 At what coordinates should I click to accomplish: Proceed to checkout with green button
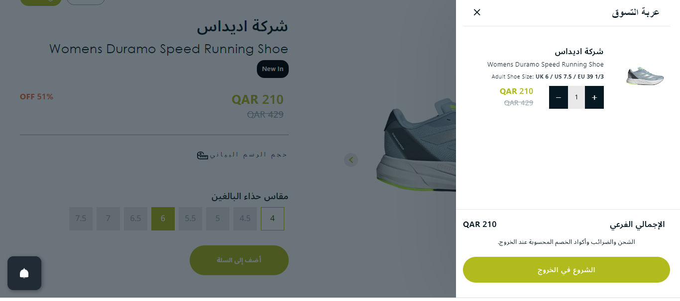pyautogui.click(x=566, y=270)
